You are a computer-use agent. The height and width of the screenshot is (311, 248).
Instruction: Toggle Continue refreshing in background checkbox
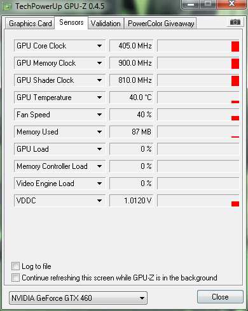[x=15, y=278]
